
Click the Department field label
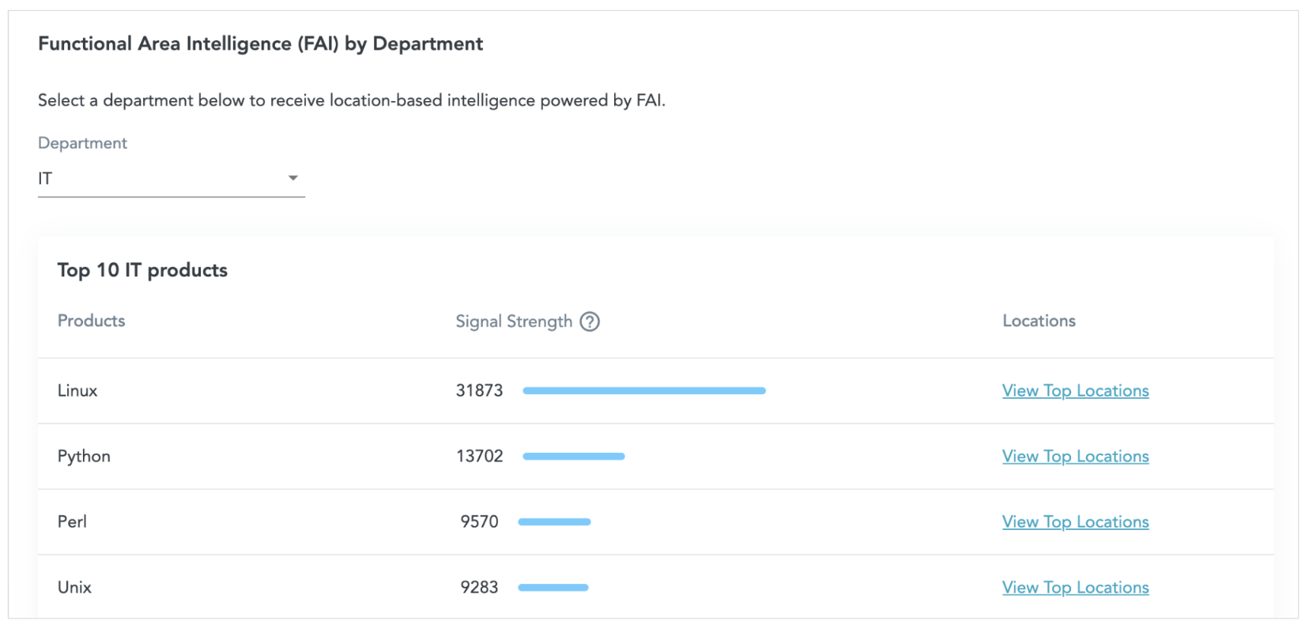tap(81, 143)
